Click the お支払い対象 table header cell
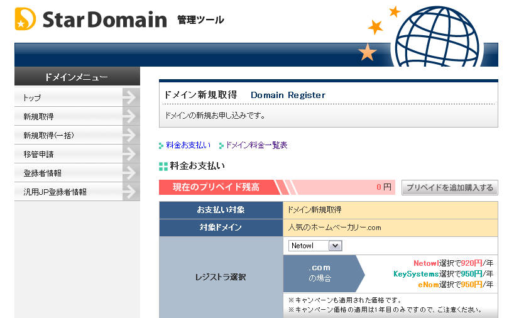 221,210
